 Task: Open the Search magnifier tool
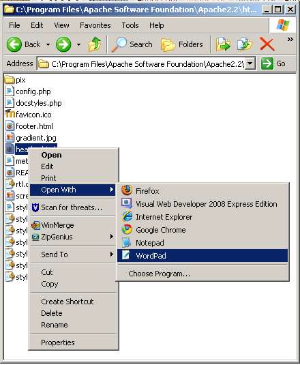click(x=132, y=44)
